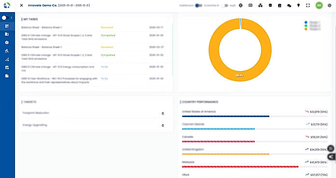Open the document icon in the sidebar
336x178 pixels.
click(7, 76)
